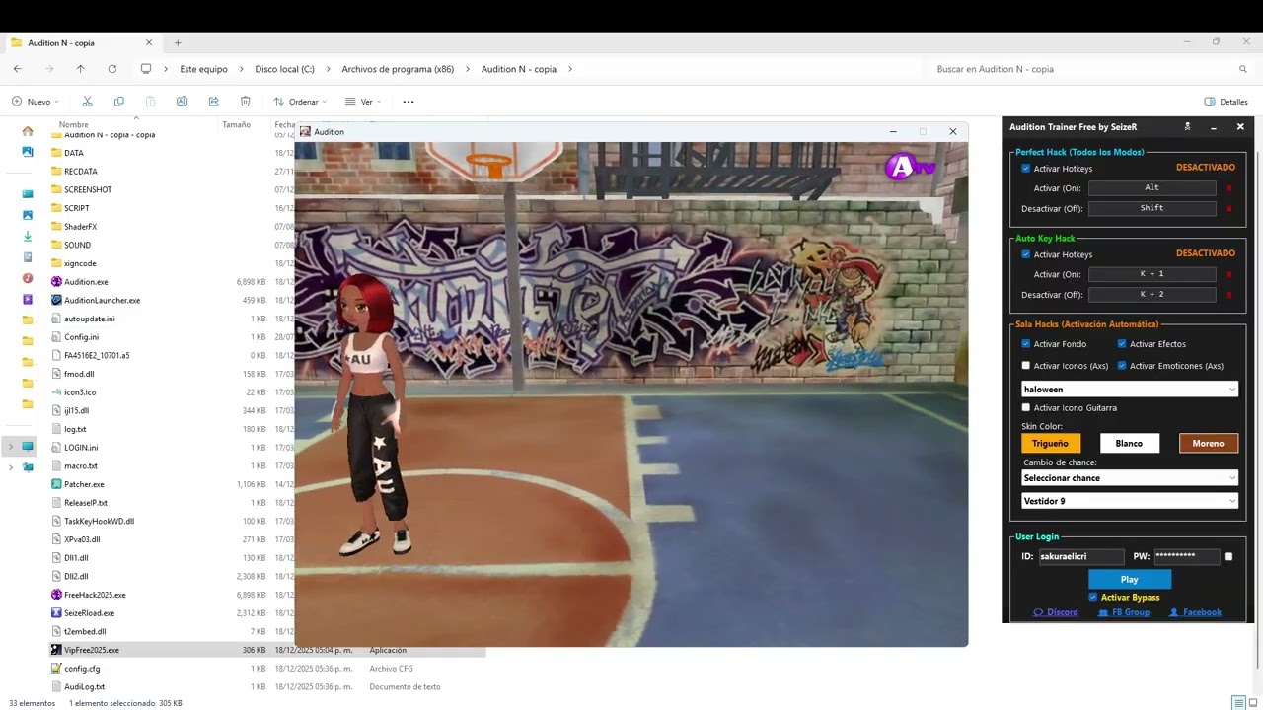The width and height of the screenshot is (1263, 710).
Task: Click the Videos icon in Explorer sidebar
Action: 28,299
